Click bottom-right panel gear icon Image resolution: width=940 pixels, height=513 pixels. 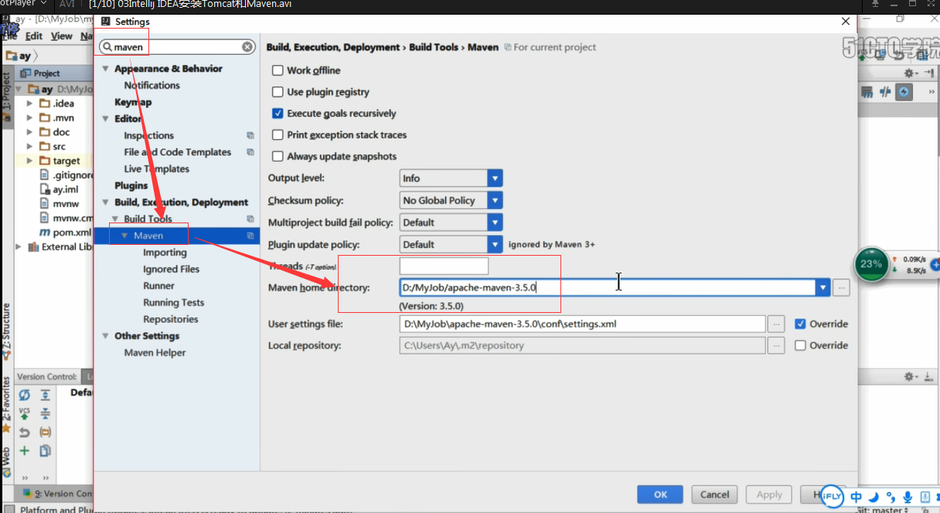pos(910,376)
